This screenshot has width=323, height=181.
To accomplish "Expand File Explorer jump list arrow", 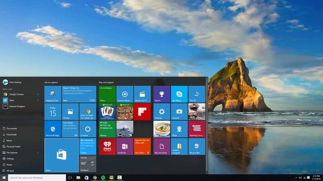I will pyautogui.click(x=38, y=152).
